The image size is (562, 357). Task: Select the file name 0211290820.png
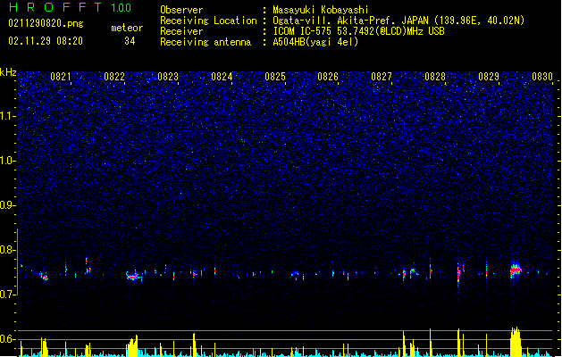tap(46, 24)
